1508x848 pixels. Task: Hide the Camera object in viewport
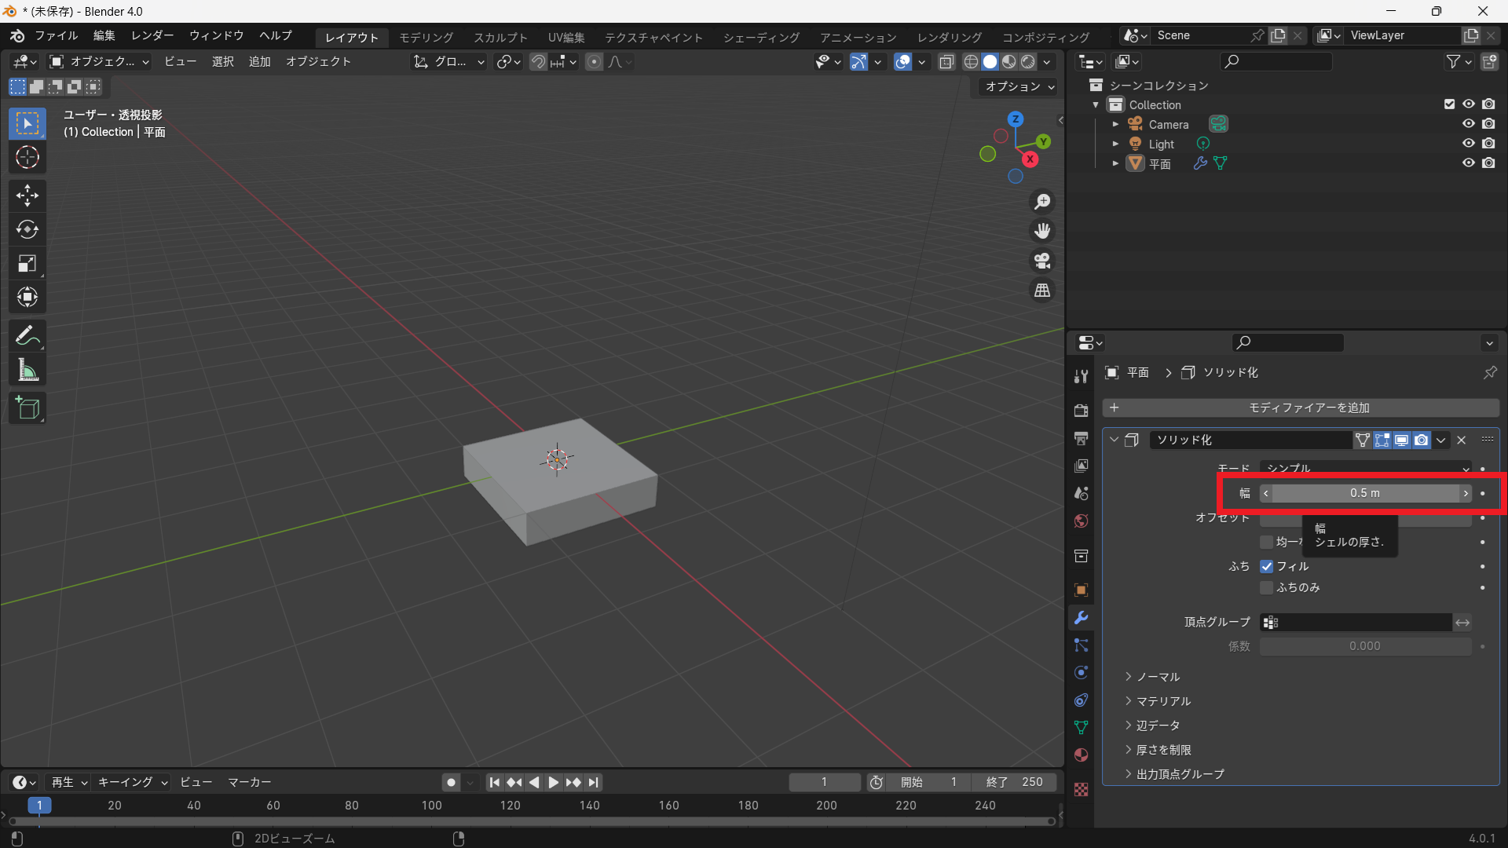click(1468, 124)
